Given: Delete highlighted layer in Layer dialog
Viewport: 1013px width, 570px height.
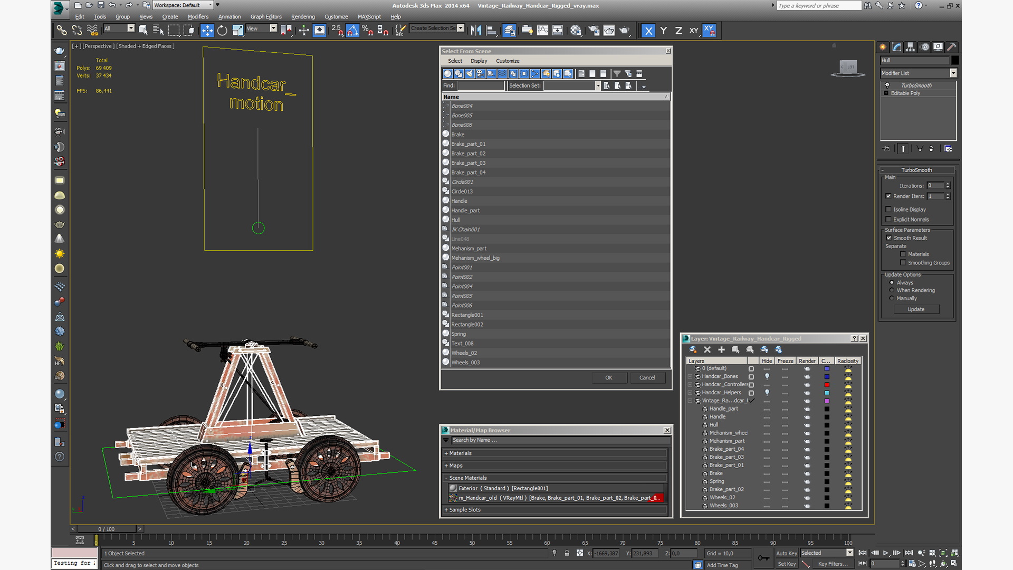Looking at the screenshot, I should [707, 349].
